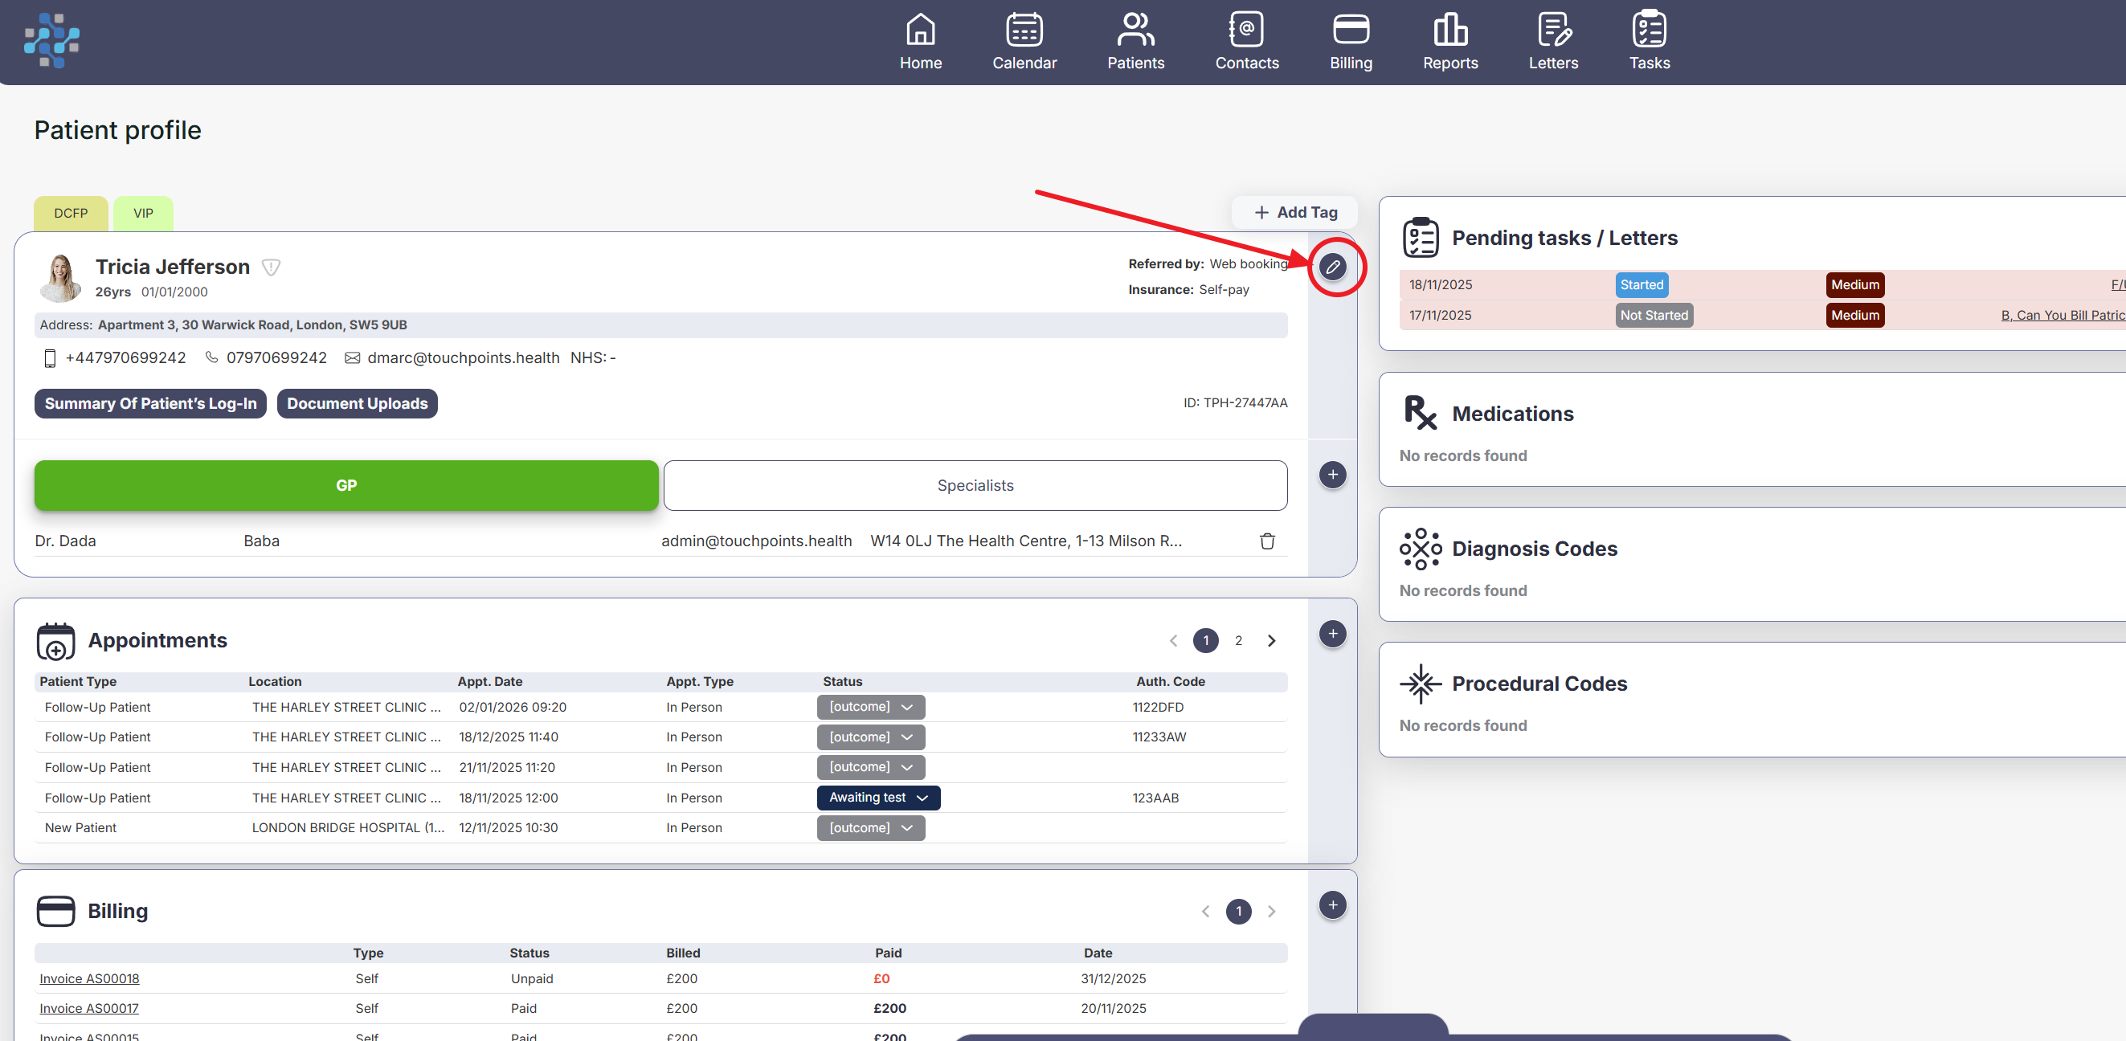Delete Dr. Dada with trash icon

(1267, 541)
